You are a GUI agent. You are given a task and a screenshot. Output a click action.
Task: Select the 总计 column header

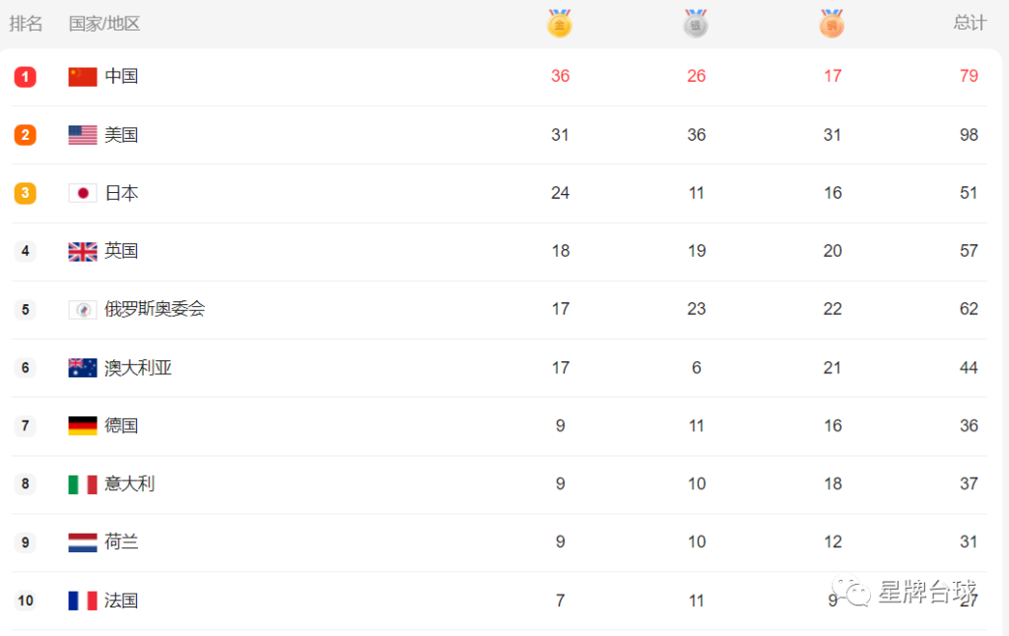[970, 24]
